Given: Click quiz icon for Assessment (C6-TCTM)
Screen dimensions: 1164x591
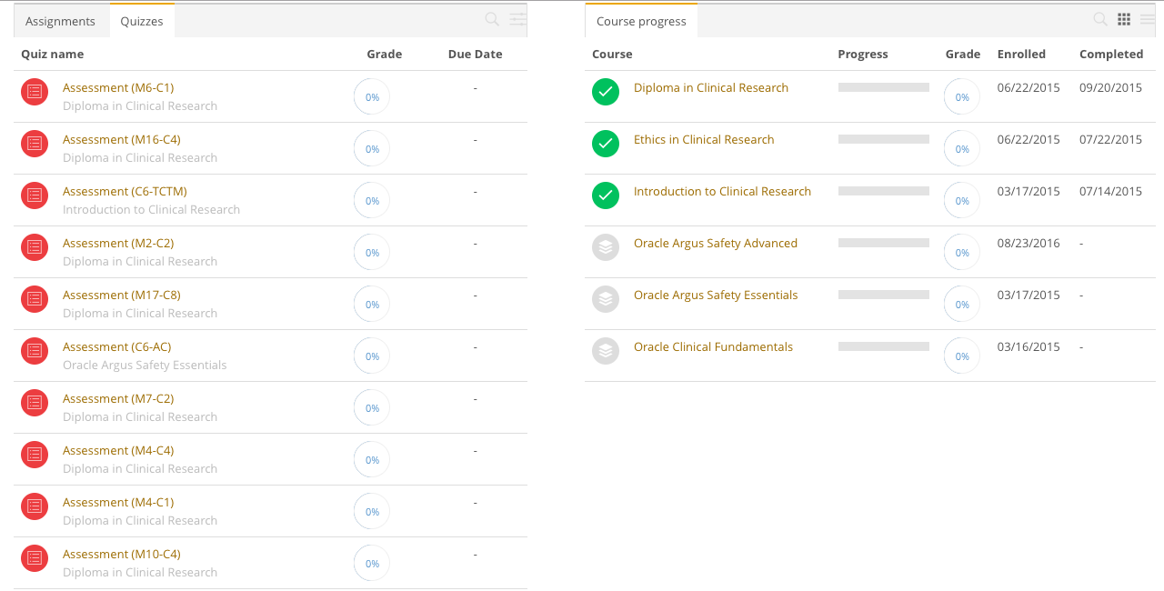Looking at the screenshot, I should [35, 195].
